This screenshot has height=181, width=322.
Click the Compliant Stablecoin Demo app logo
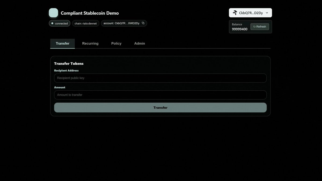point(53,13)
